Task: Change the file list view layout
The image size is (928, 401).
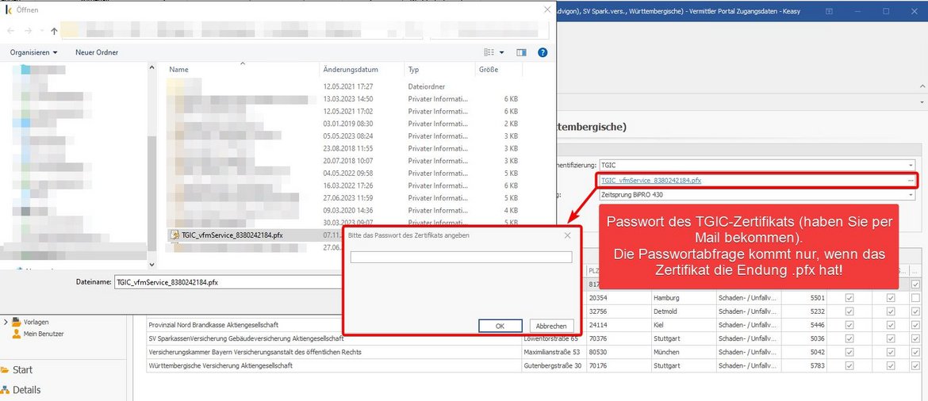Action: (489, 52)
